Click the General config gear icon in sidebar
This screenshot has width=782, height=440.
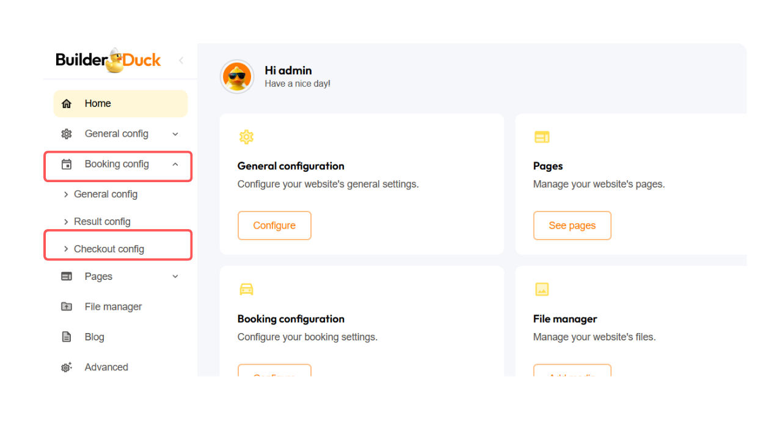(x=67, y=134)
